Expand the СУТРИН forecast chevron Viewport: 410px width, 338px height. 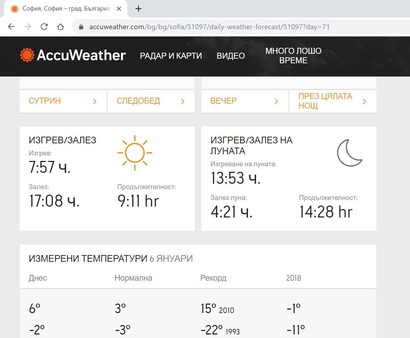pyautogui.click(x=94, y=102)
